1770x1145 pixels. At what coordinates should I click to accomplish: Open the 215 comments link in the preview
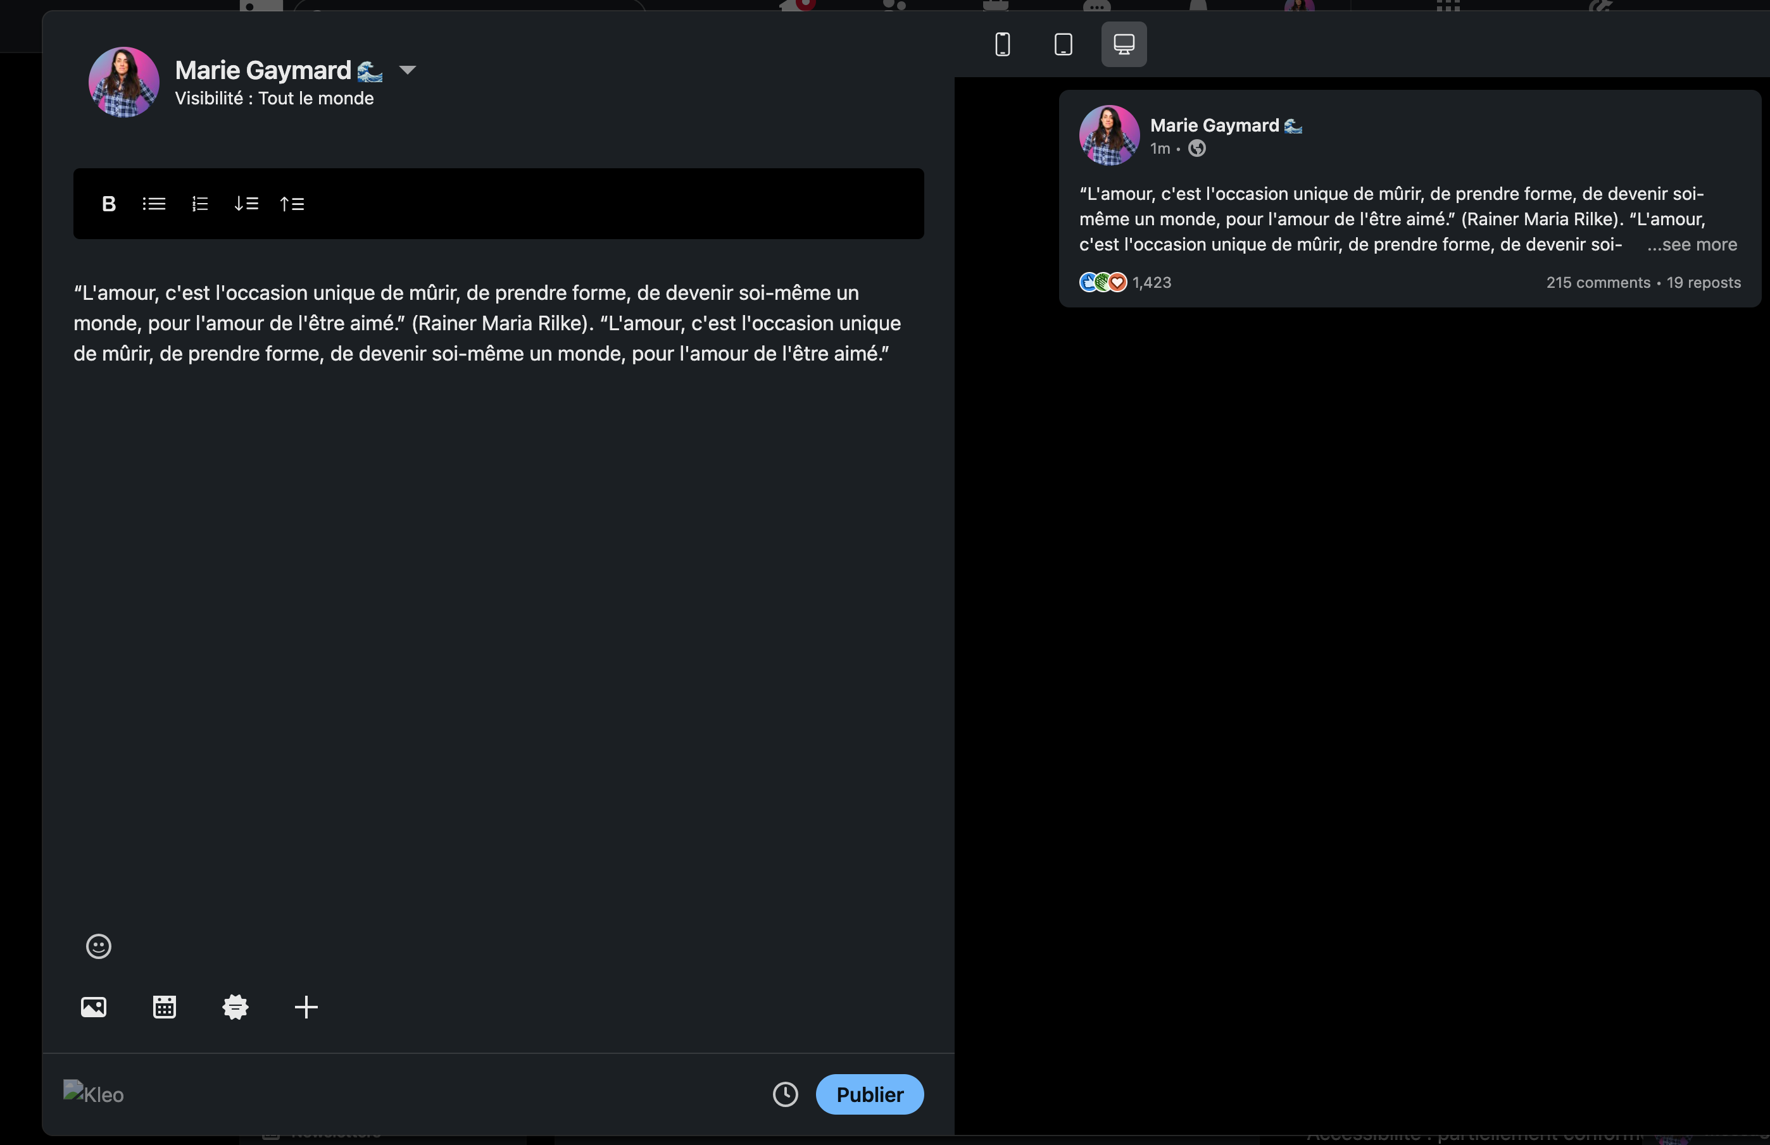point(1597,282)
